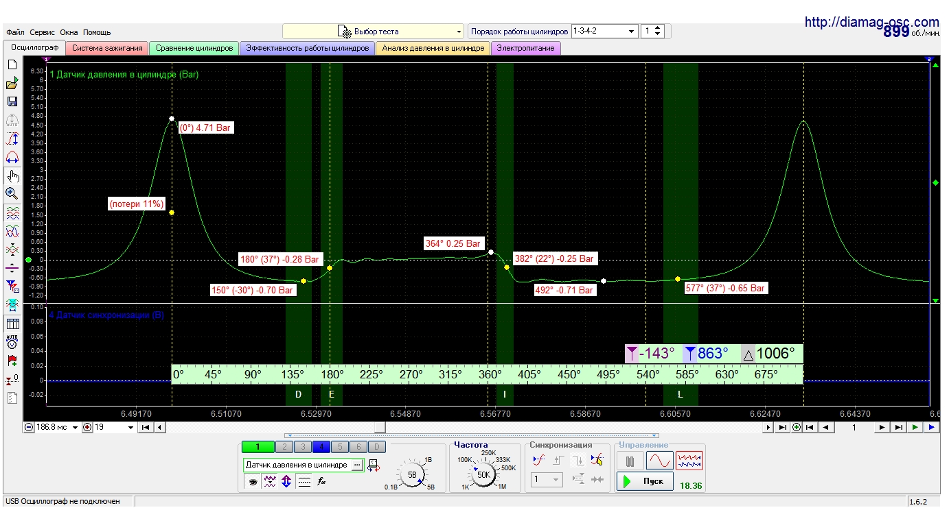Toggle channel 6 button
This screenshot has width=949, height=510.
click(358, 447)
